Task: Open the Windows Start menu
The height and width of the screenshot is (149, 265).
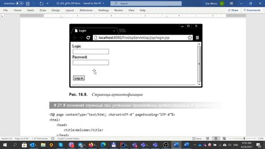Action: pos(5,145)
